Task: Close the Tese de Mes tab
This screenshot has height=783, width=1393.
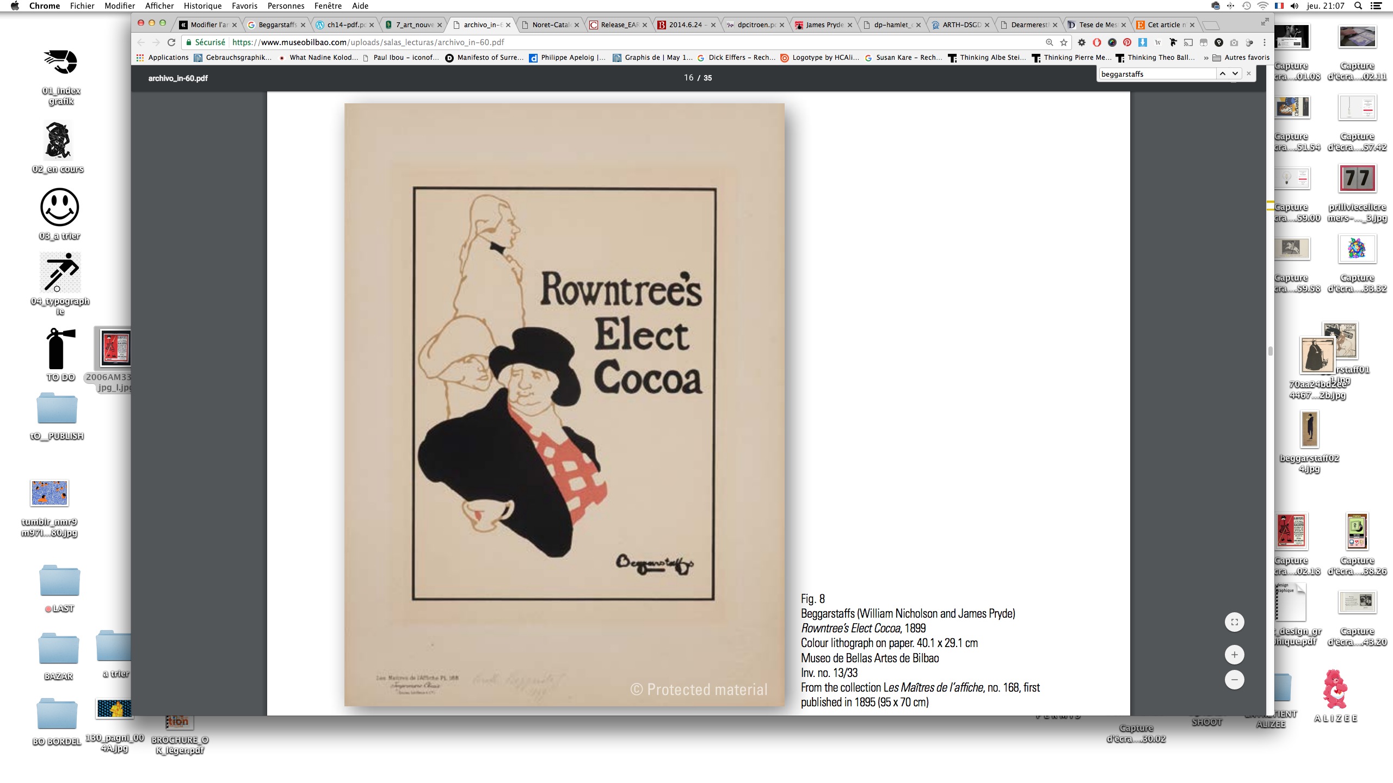Action: pyautogui.click(x=1124, y=25)
